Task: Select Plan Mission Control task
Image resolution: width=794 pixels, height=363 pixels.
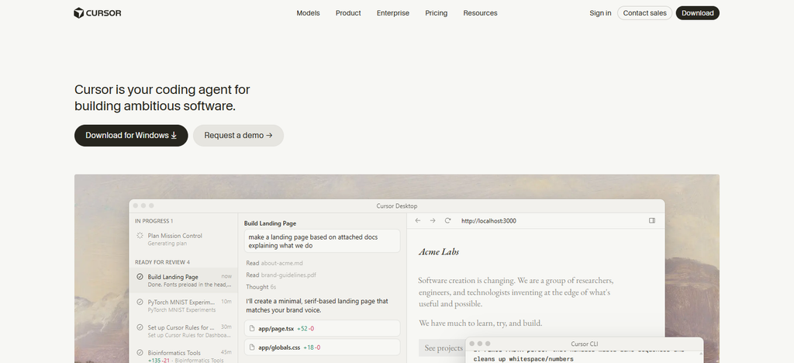Action: point(183,239)
